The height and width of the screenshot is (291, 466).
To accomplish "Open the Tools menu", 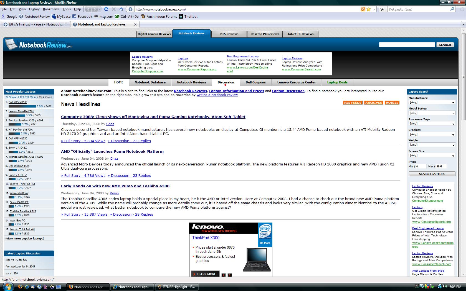I will coord(67,9).
